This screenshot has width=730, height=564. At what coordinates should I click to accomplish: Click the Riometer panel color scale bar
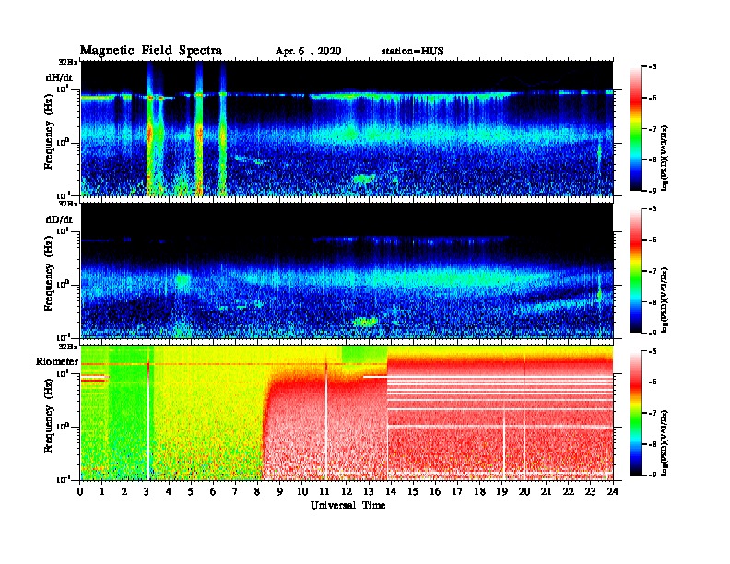(x=635, y=413)
